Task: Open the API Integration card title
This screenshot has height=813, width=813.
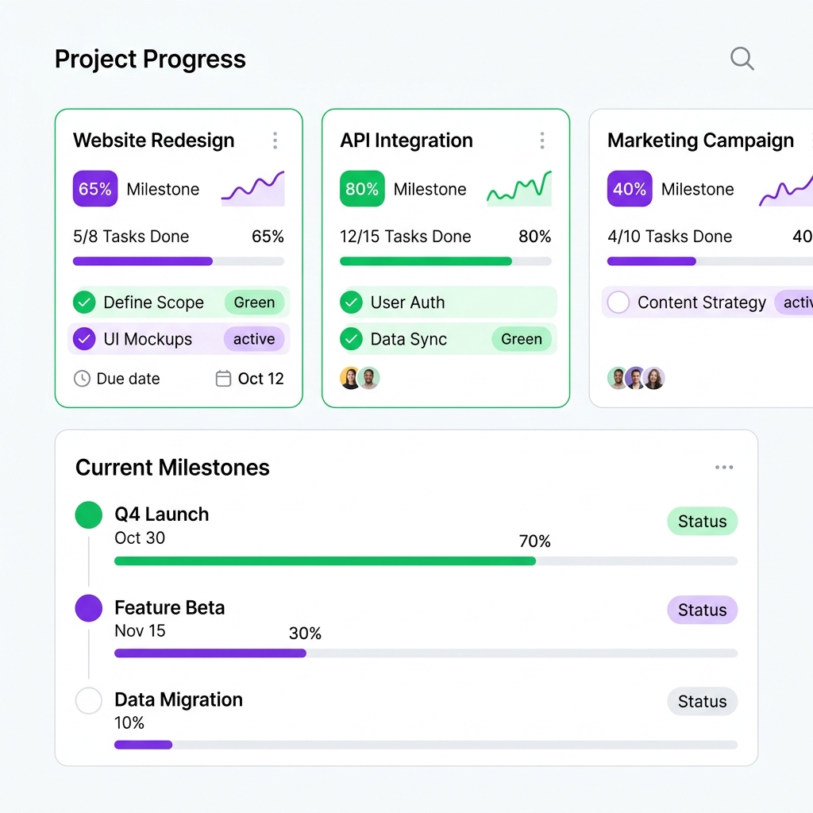Action: click(x=406, y=141)
